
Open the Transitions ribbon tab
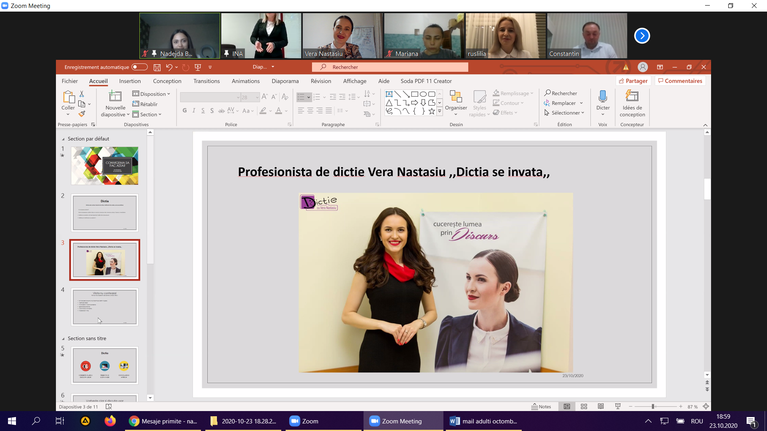(206, 81)
